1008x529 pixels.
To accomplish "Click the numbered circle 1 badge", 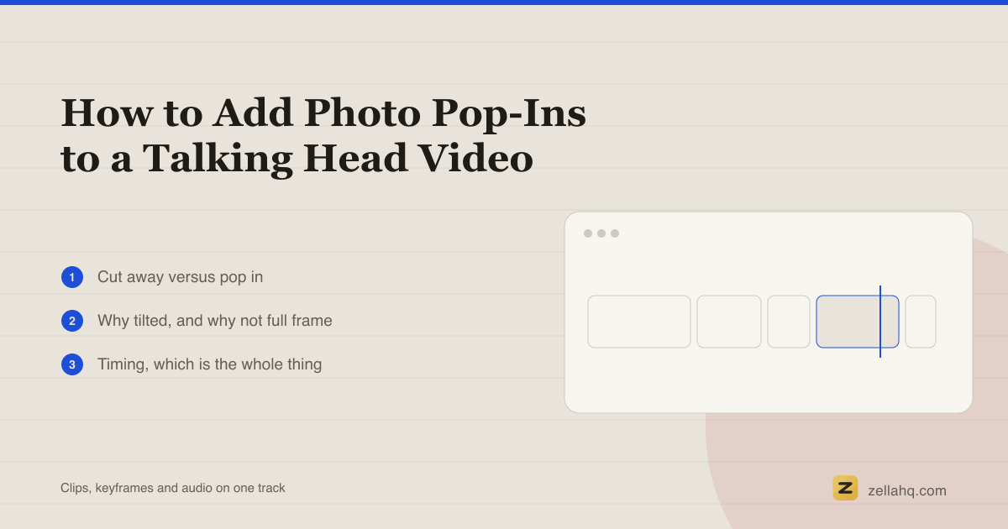I will pyautogui.click(x=72, y=277).
